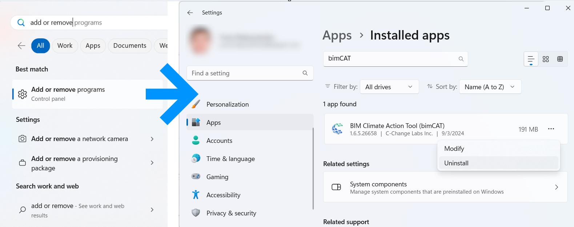Click the back arrow beside All filter
Image resolution: width=574 pixels, height=227 pixels.
(x=21, y=46)
